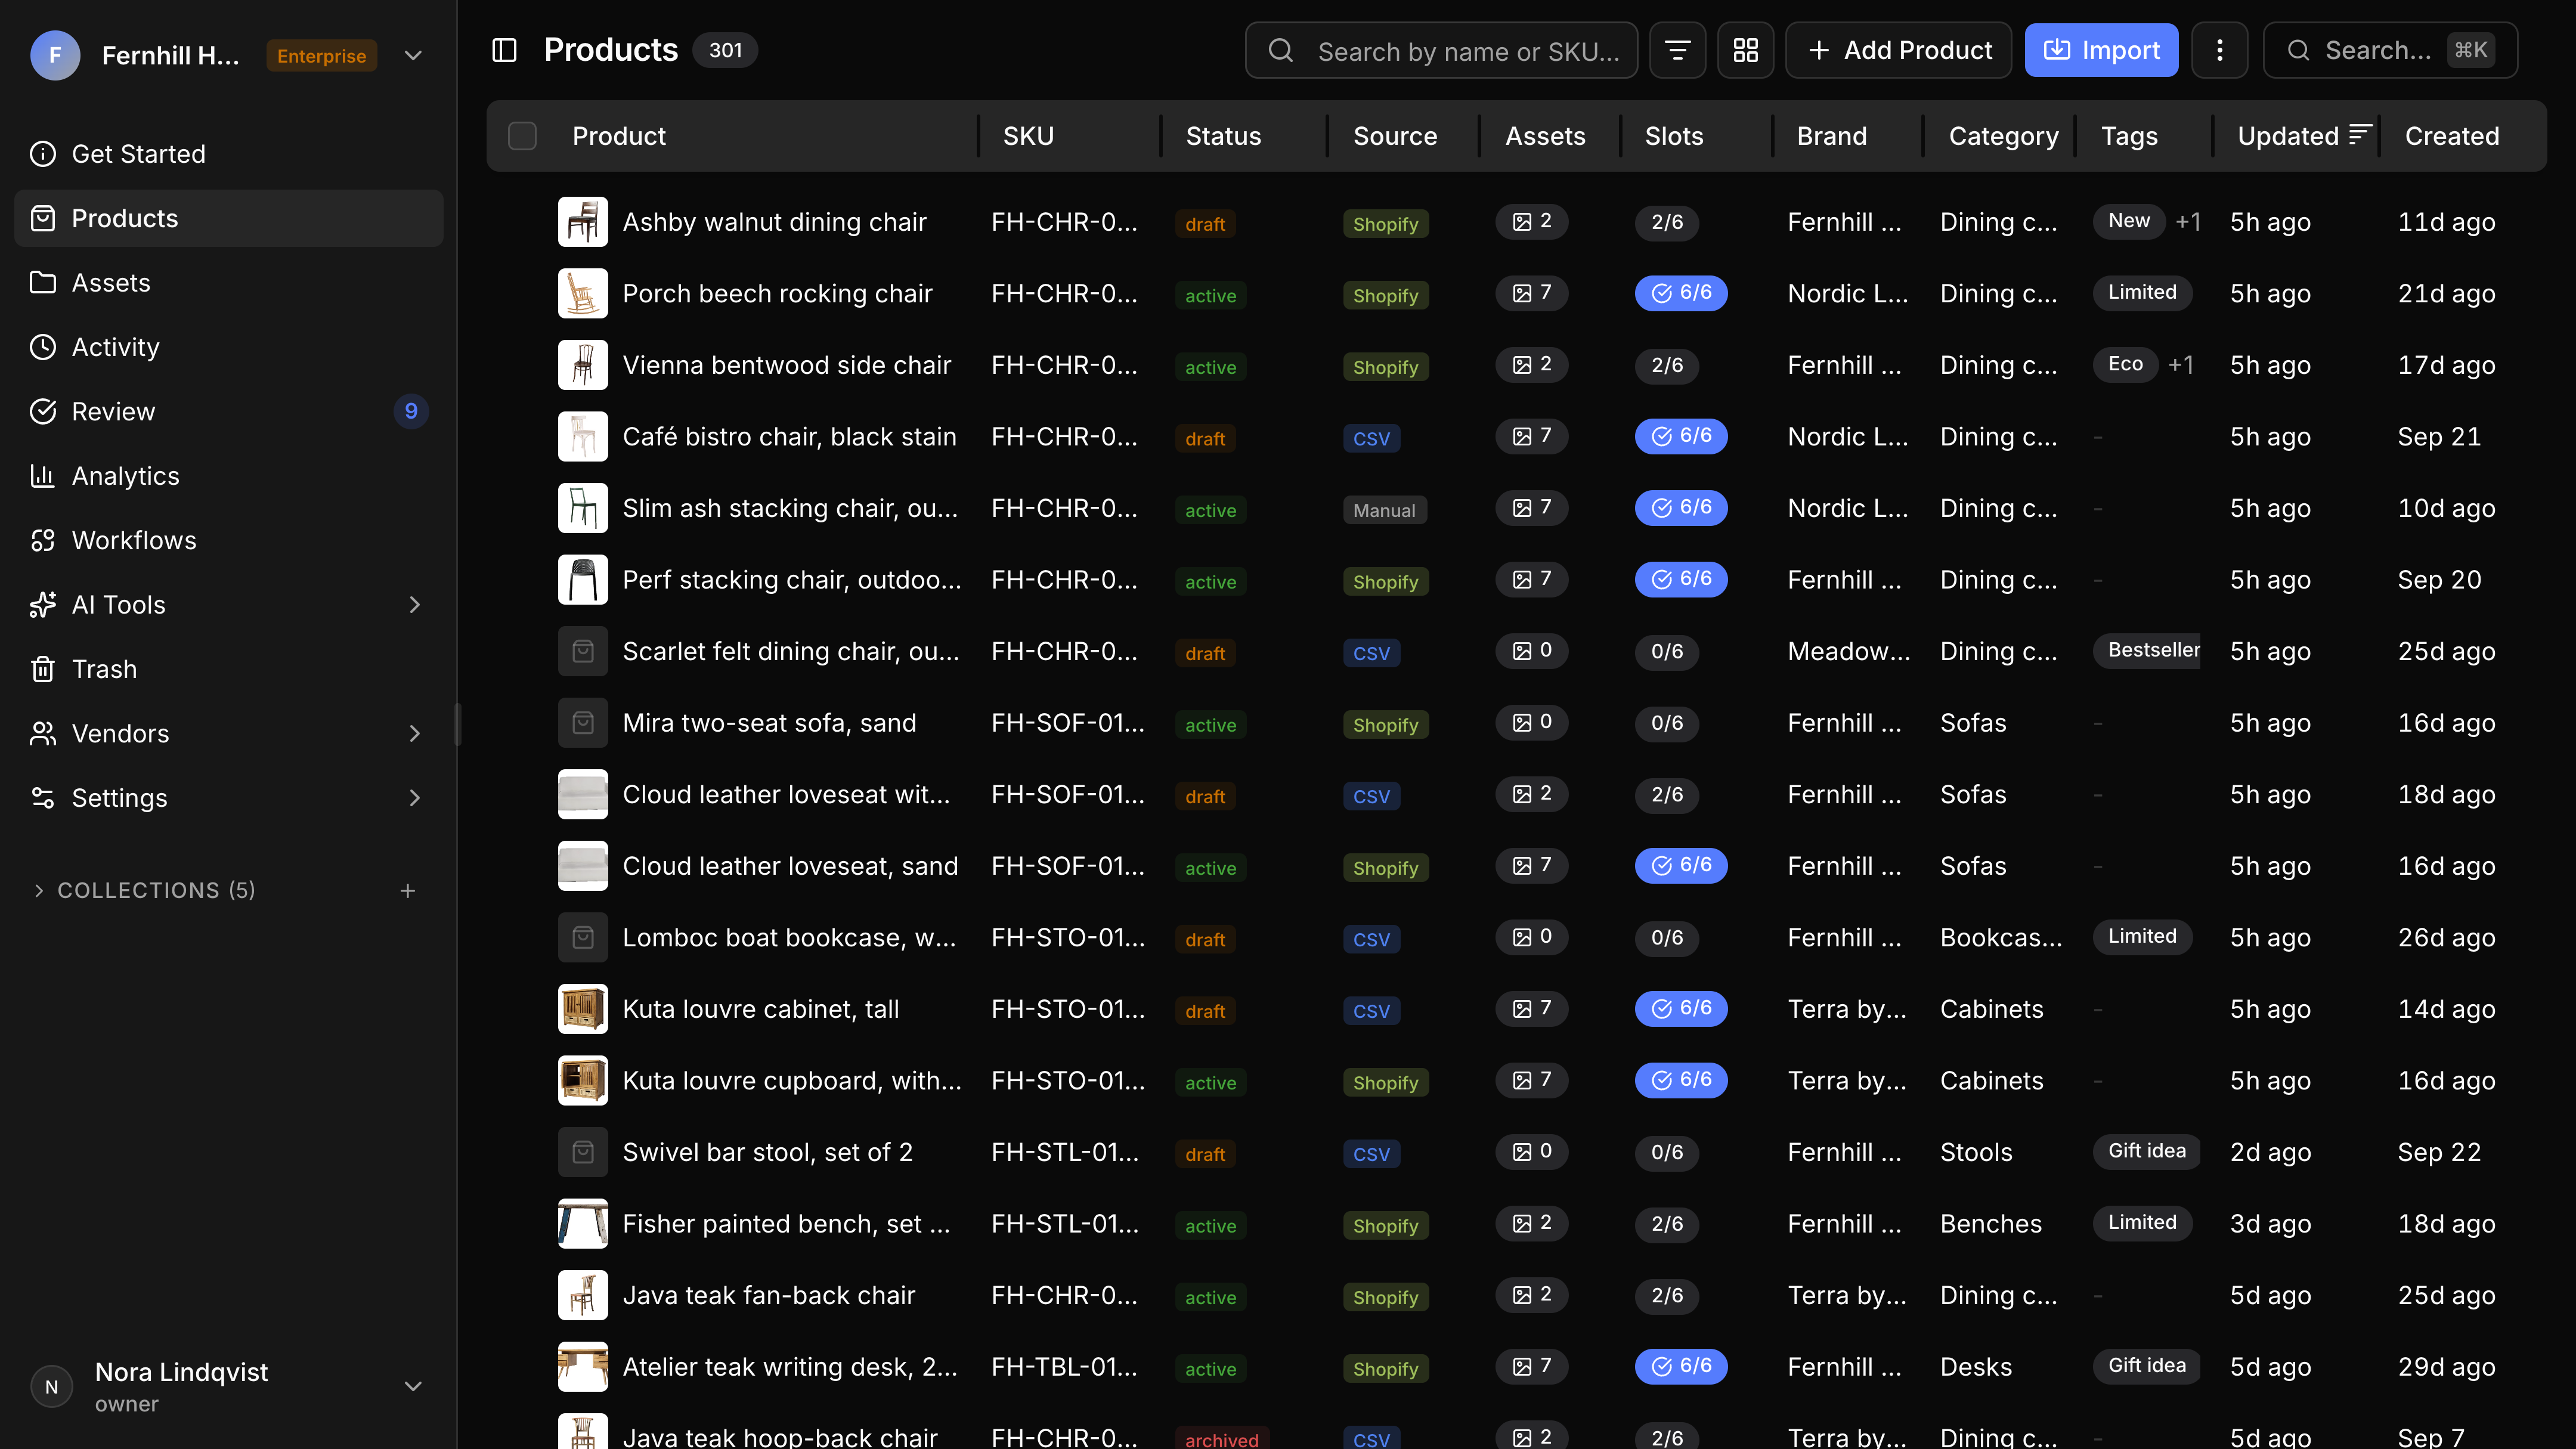Click the Activity clock icon
The image size is (2576, 1449).
[43, 347]
